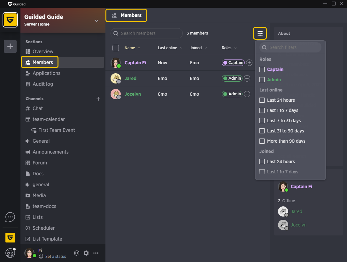
Task: Click Jocelyn's avatar in members table
Action: coord(116,94)
